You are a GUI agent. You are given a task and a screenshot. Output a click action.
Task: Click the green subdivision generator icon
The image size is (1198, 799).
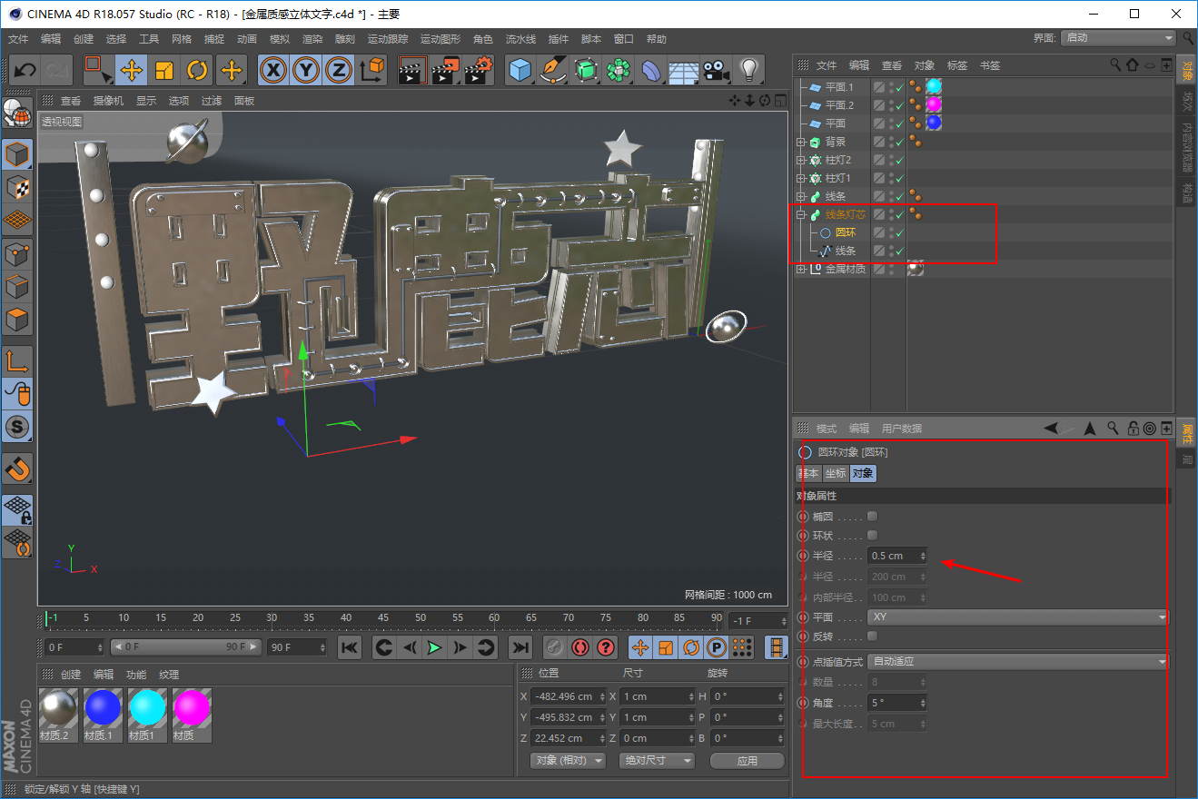586,70
